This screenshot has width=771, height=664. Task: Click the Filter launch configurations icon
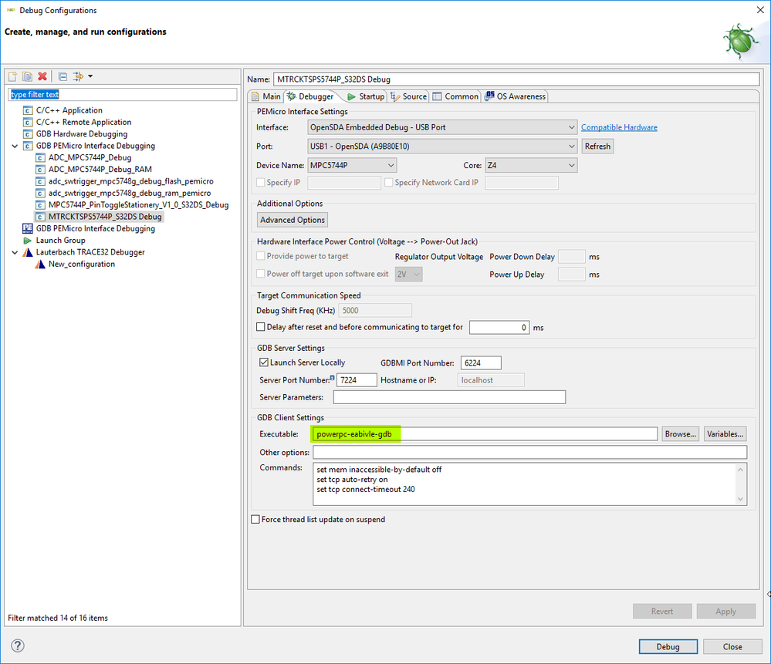pyautogui.click(x=78, y=76)
